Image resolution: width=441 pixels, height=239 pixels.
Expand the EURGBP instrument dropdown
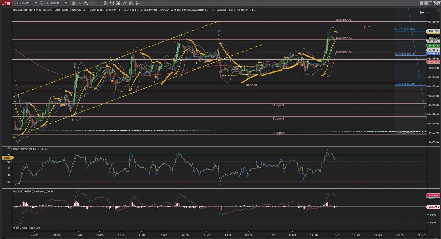coord(36,3)
